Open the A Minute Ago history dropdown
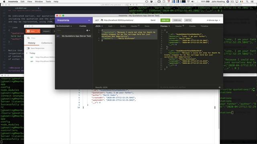The width and height of the screenshot is (257, 144). (x=213, y=20)
